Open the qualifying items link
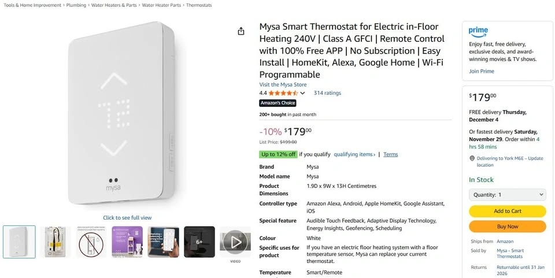 point(354,154)
